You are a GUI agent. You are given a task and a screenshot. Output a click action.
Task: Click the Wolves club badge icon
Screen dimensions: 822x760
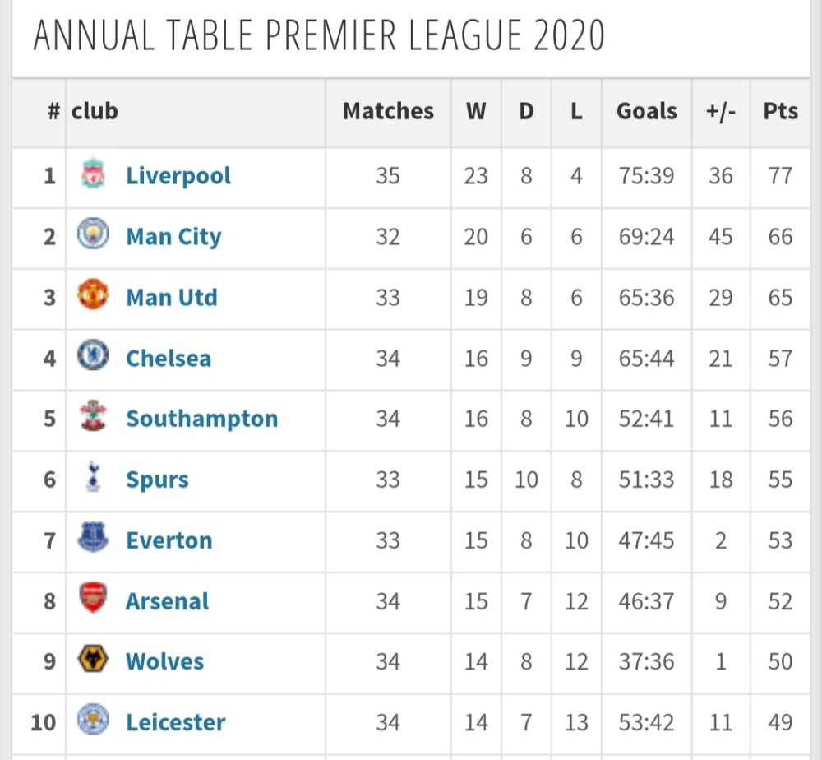94,659
